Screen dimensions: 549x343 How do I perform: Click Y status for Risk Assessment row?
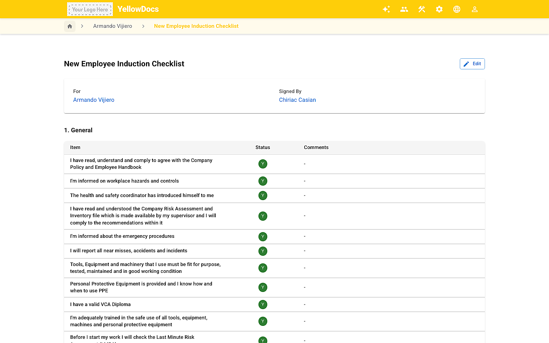(263, 216)
